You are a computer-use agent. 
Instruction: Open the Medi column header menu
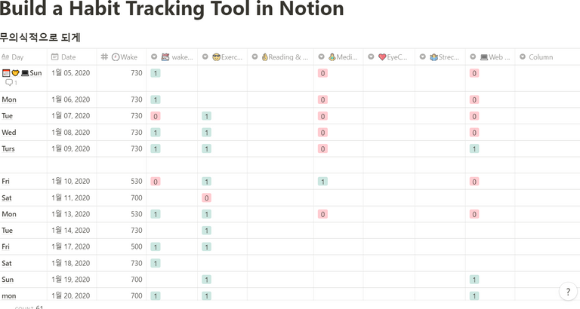tap(338, 57)
